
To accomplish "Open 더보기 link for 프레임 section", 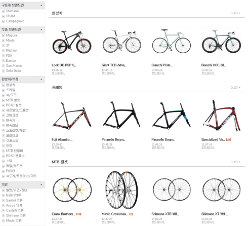I will (x=235, y=88).
